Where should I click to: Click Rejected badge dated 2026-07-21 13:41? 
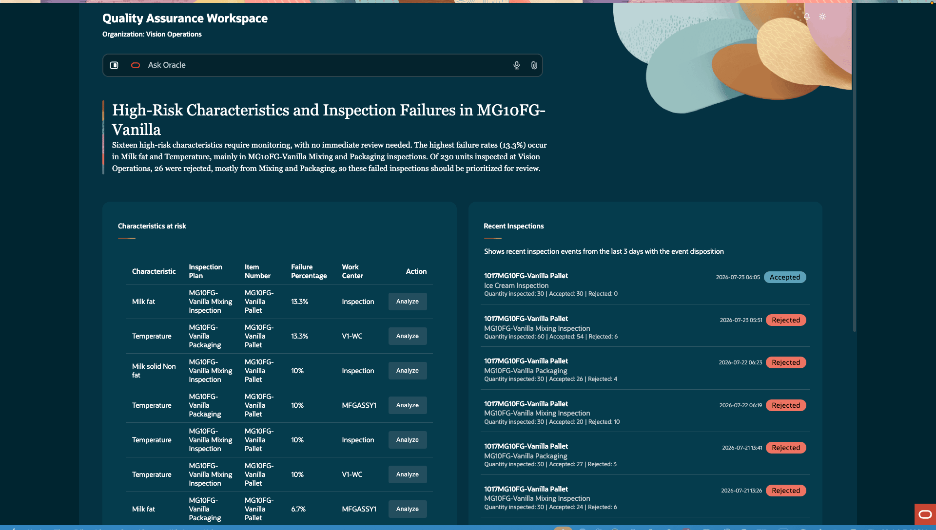(x=786, y=448)
